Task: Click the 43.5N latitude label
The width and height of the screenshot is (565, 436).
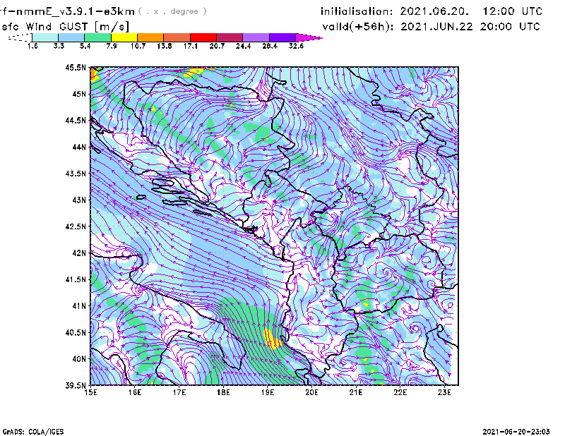Action: point(76,174)
